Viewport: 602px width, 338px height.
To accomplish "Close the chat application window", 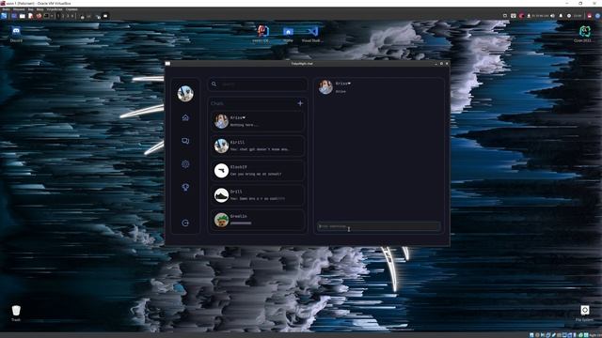I will [x=447, y=64].
